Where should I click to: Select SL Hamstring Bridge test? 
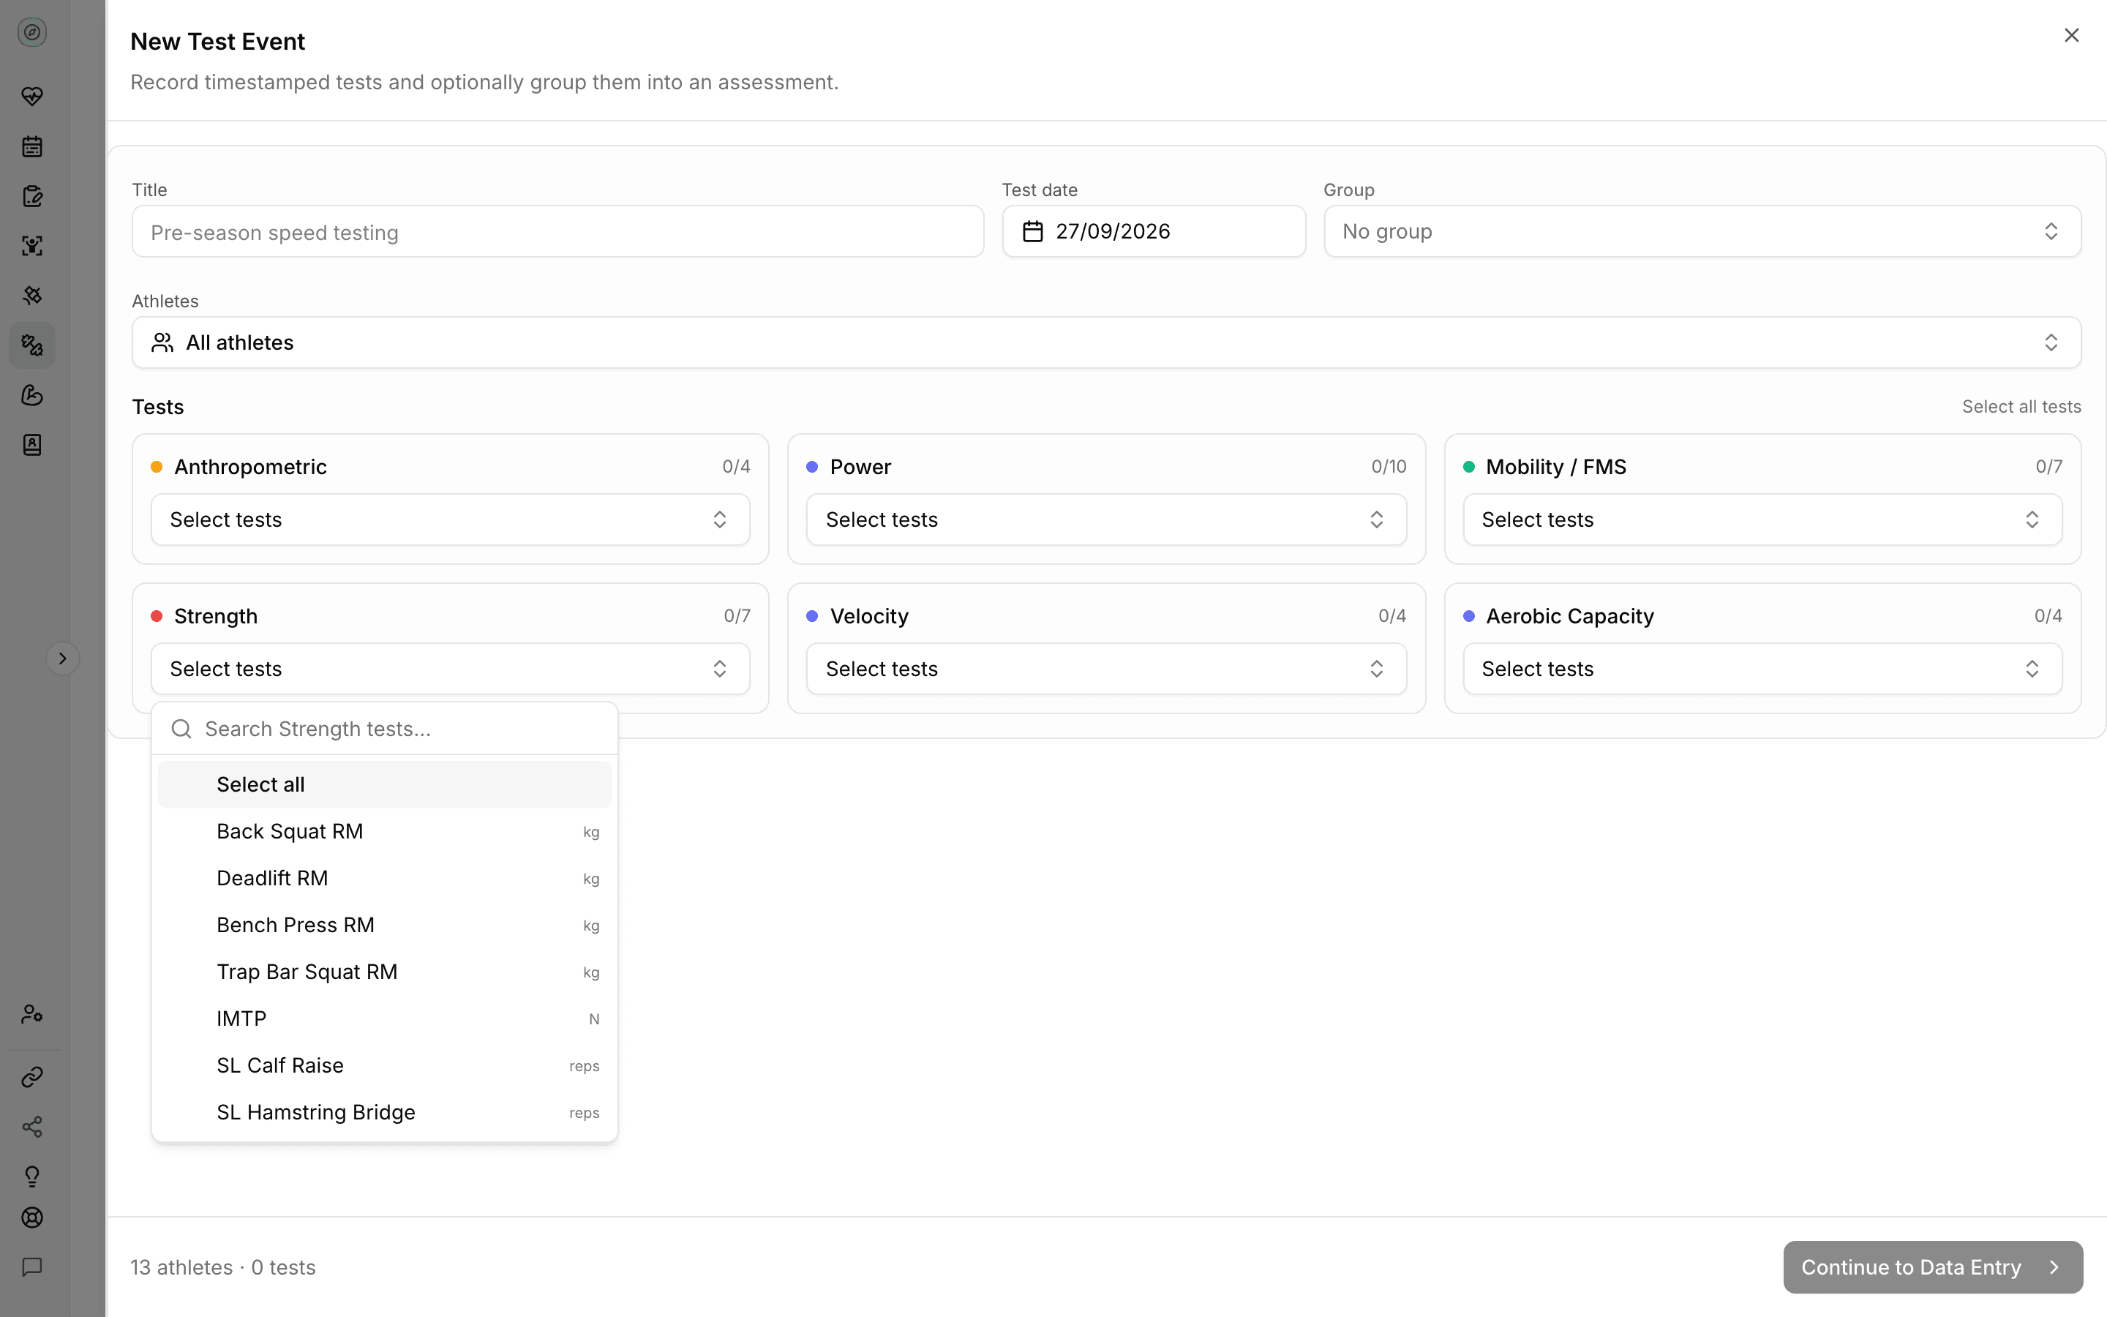coord(384,1113)
